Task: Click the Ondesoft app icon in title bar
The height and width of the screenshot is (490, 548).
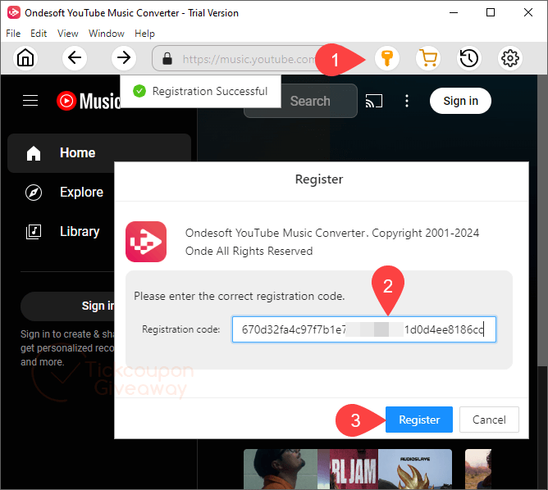Action: [x=14, y=12]
